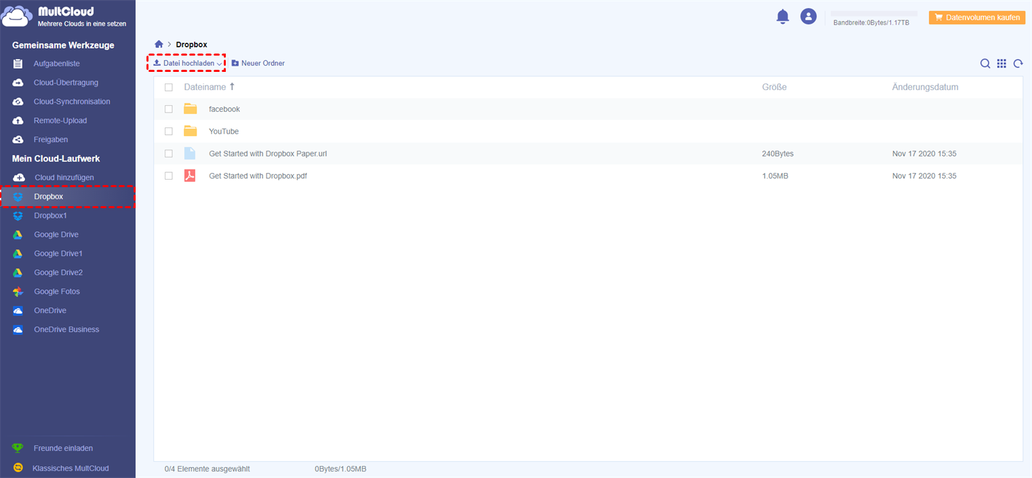This screenshot has width=1032, height=478.
Task: Toggle the select-all checkbox in header
Action: [x=169, y=87]
